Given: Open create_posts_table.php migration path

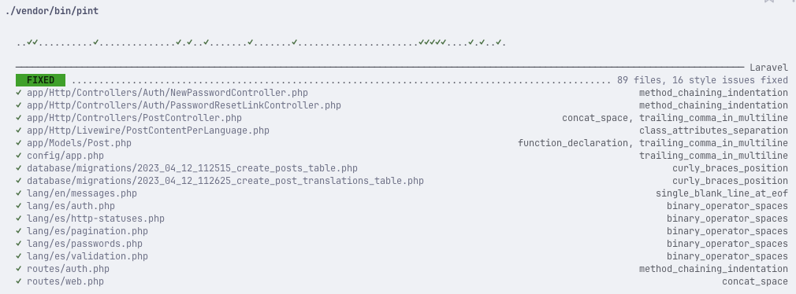Looking at the screenshot, I should (192, 168).
